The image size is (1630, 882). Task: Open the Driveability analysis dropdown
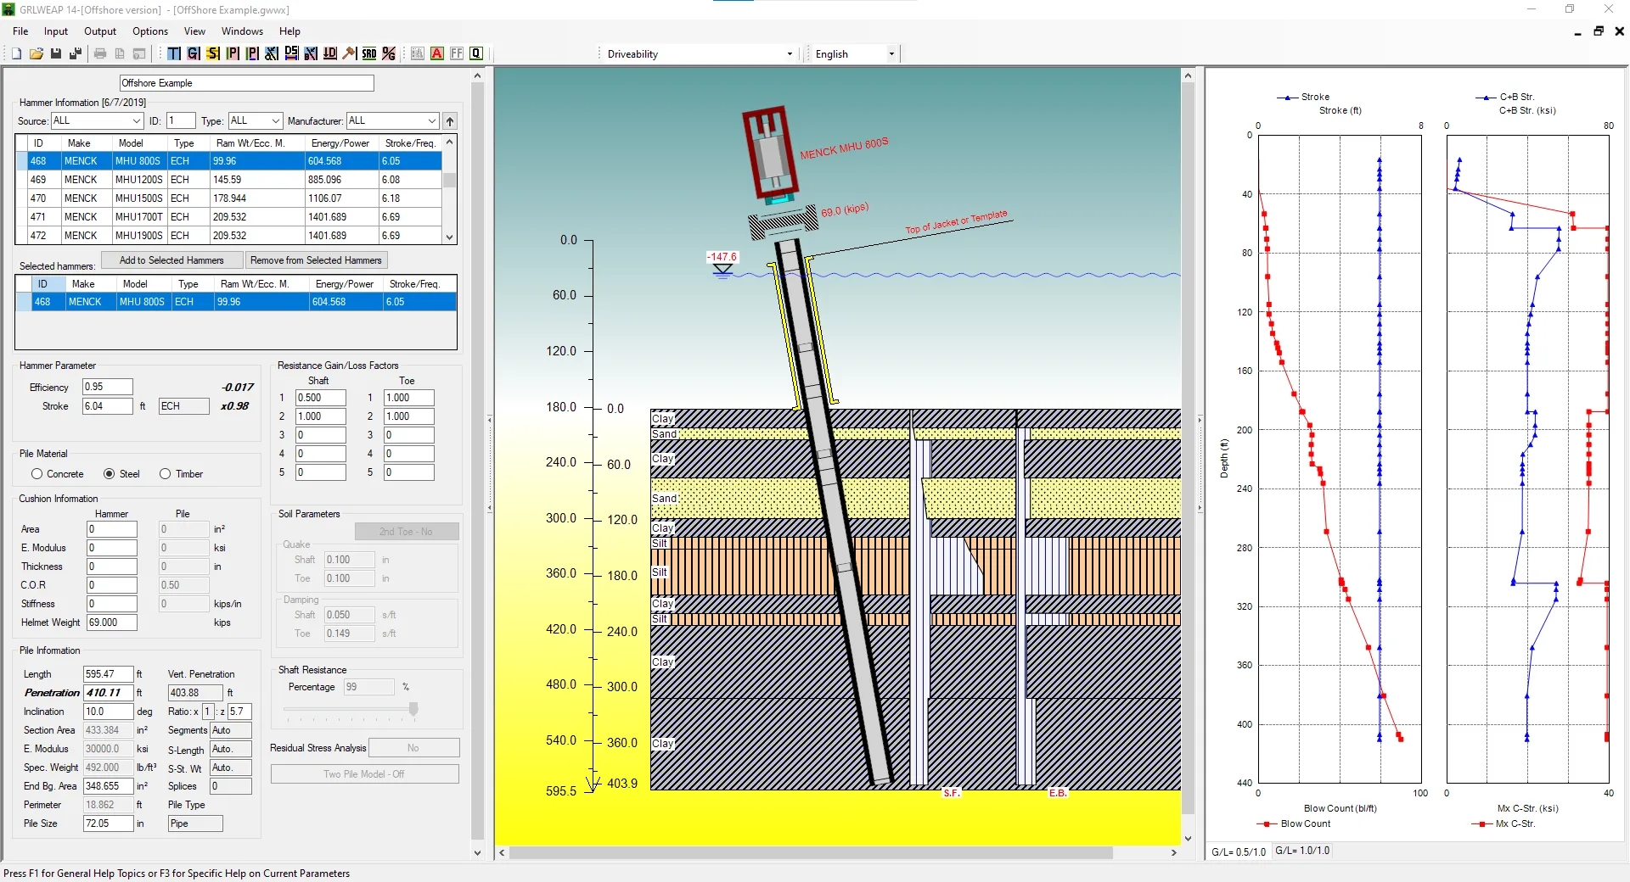789,54
